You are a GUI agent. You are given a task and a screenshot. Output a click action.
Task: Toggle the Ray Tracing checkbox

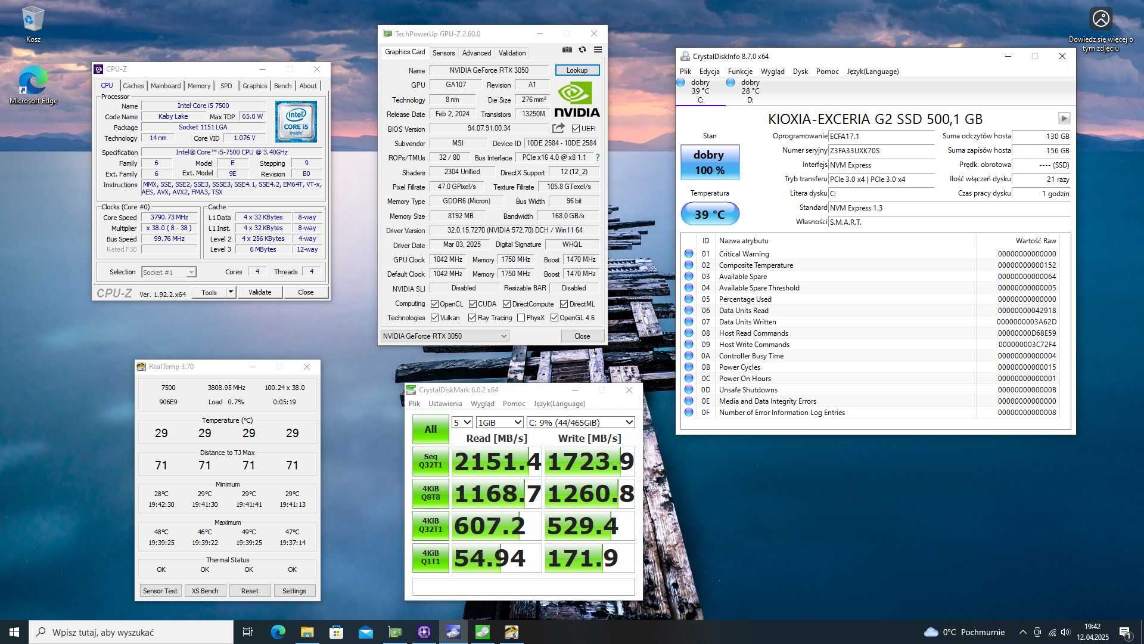[472, 318]
